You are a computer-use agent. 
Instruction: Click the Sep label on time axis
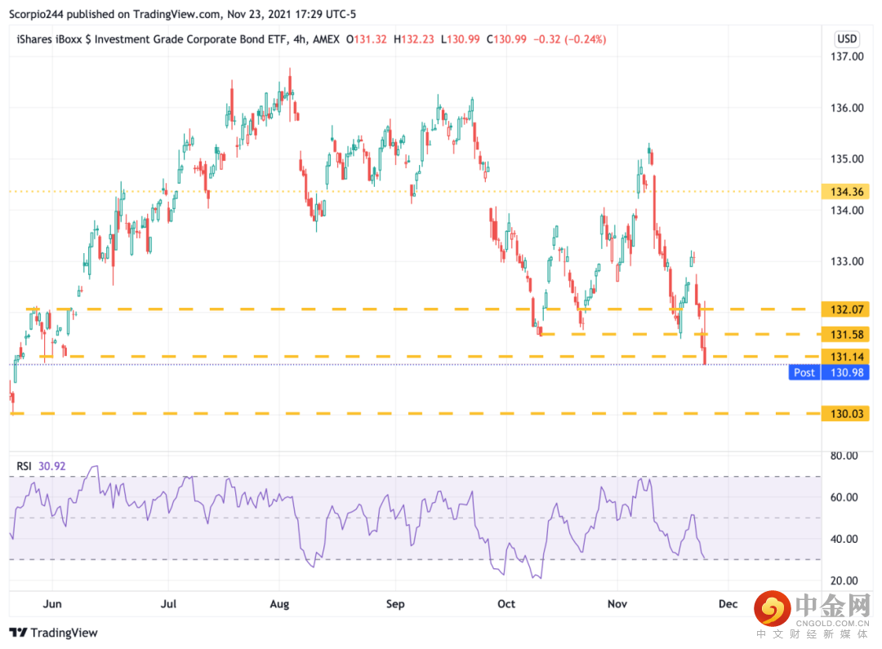[395, 604]
